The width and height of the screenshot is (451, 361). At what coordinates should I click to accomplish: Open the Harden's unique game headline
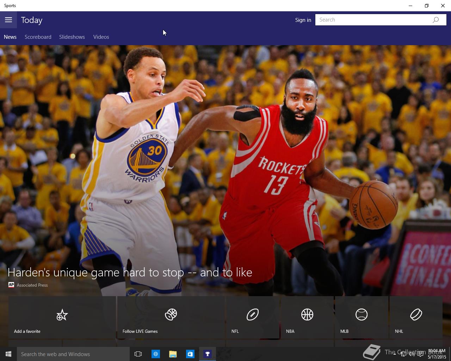click(x=130, y=272)
